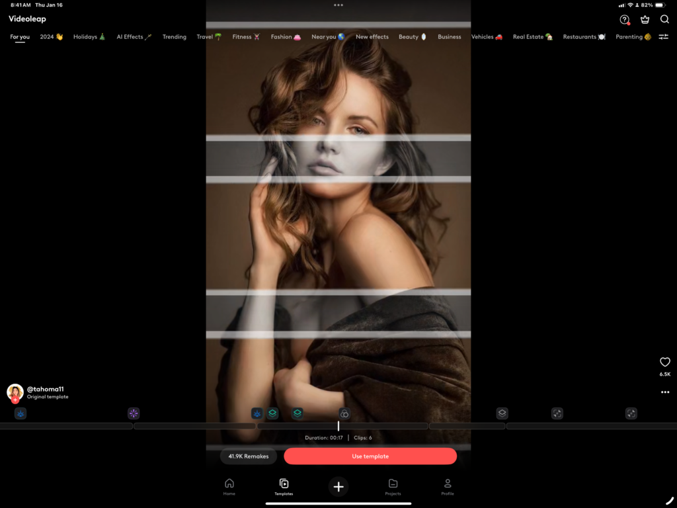
Task: Open search with the magnifier icon
Action: tap(664, 19)
